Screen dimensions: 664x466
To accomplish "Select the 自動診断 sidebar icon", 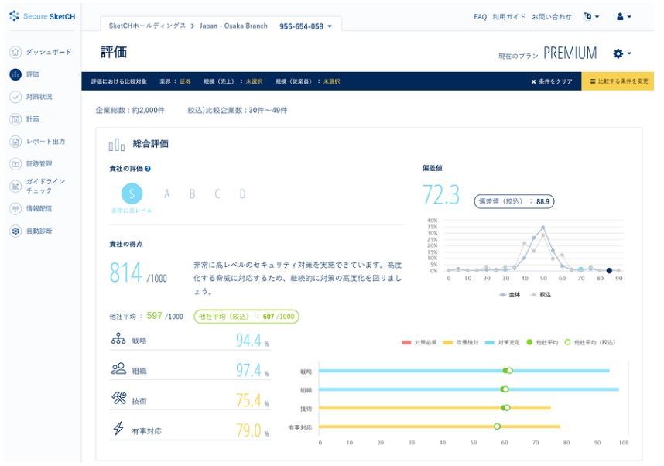I will 15,231.
